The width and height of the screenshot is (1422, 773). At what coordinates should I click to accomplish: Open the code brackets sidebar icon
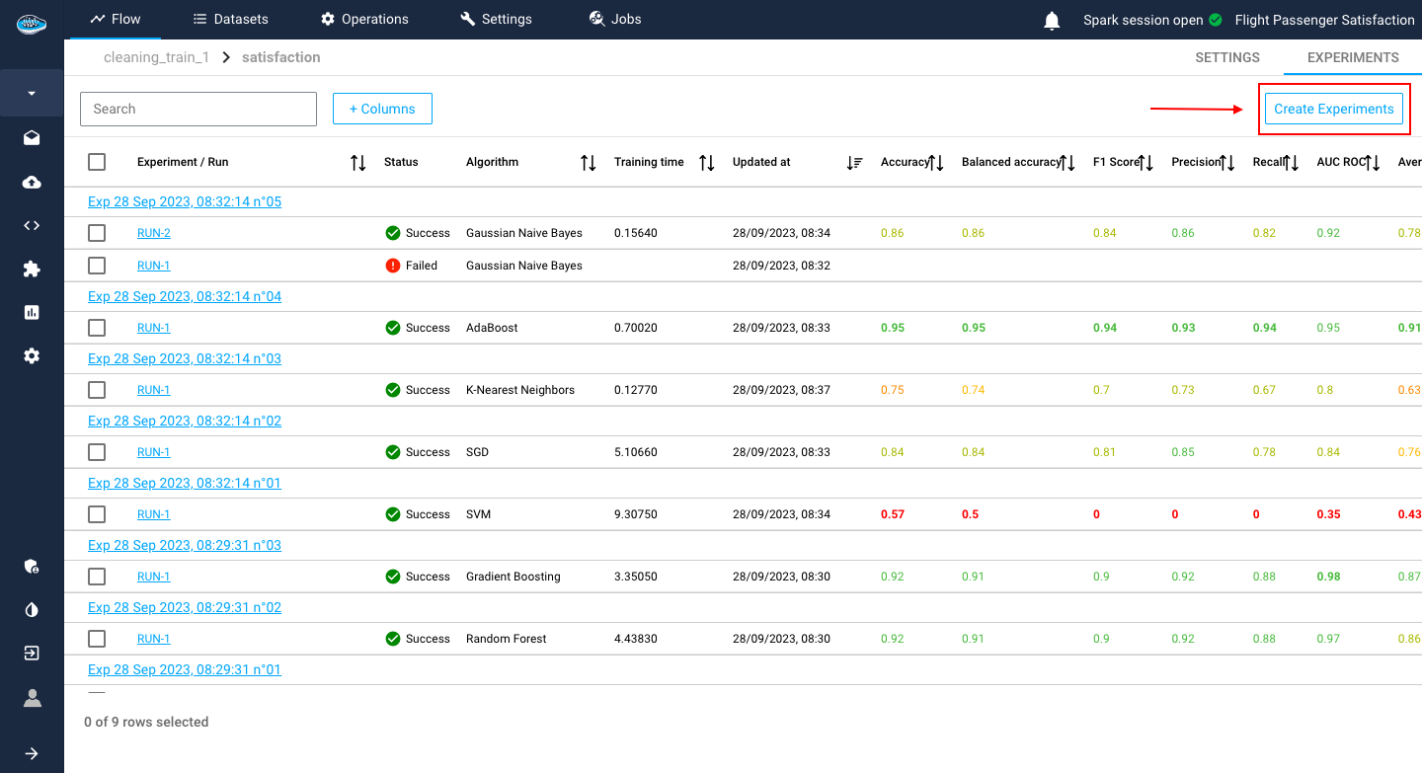point(32,225)
